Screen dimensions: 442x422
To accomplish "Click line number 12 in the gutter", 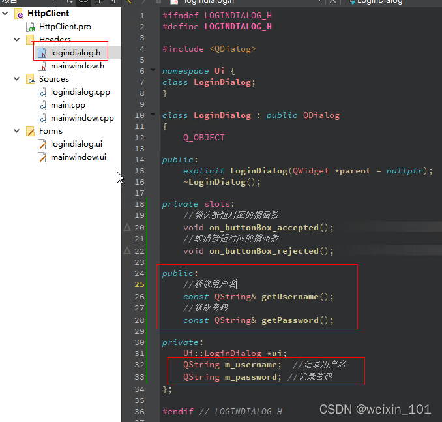I will point(140,138).
